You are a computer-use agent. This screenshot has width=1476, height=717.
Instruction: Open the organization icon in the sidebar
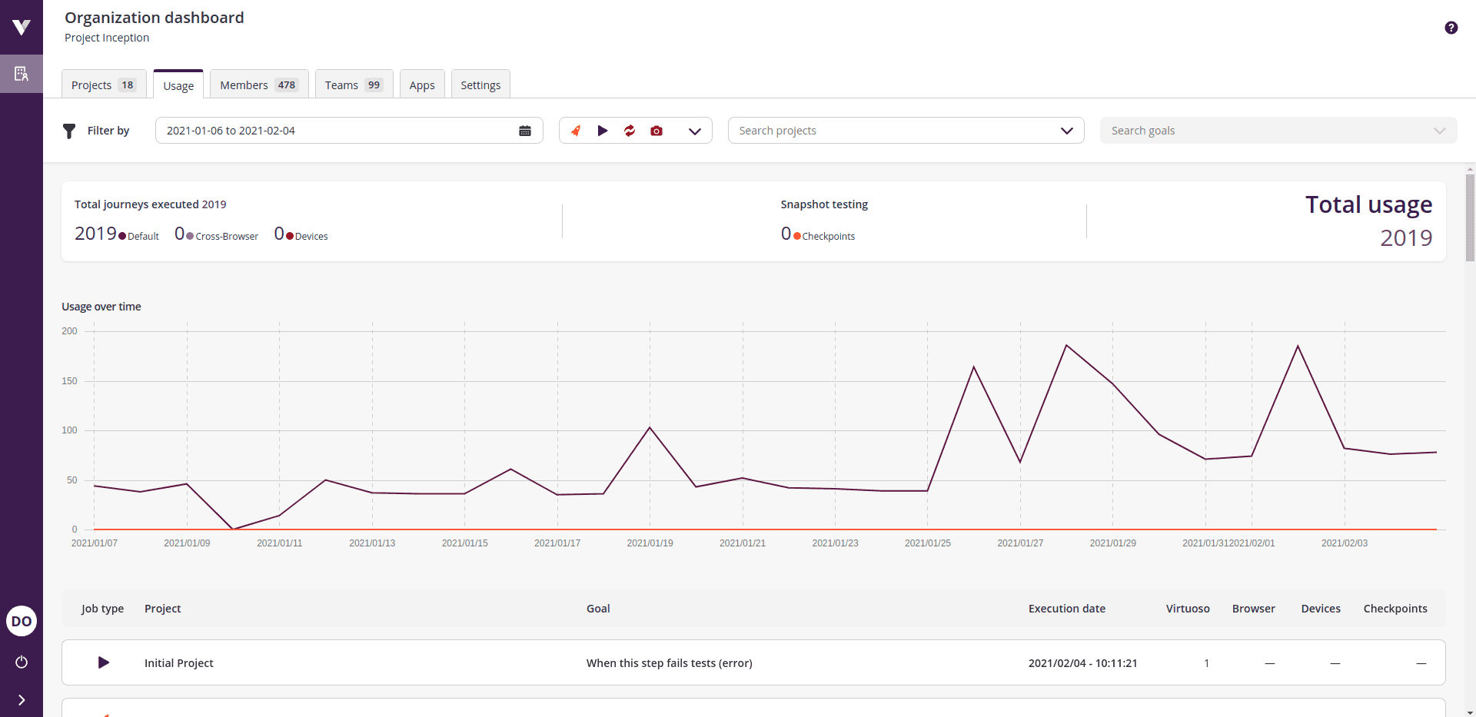(x=21, y=74)
